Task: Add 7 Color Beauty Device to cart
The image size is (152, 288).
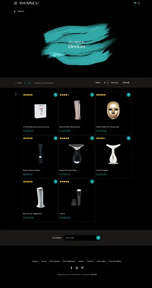Action: (55, 95)
